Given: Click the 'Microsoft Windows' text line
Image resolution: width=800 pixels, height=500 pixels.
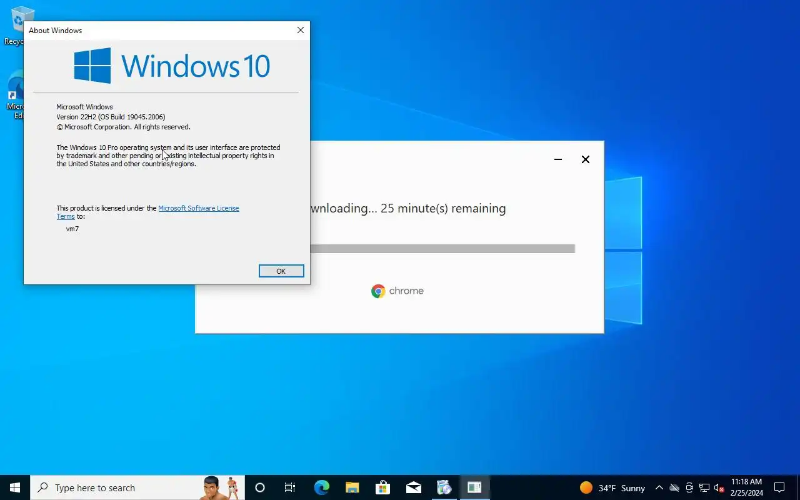Looking at the screenshot, I should pos(84,107).
